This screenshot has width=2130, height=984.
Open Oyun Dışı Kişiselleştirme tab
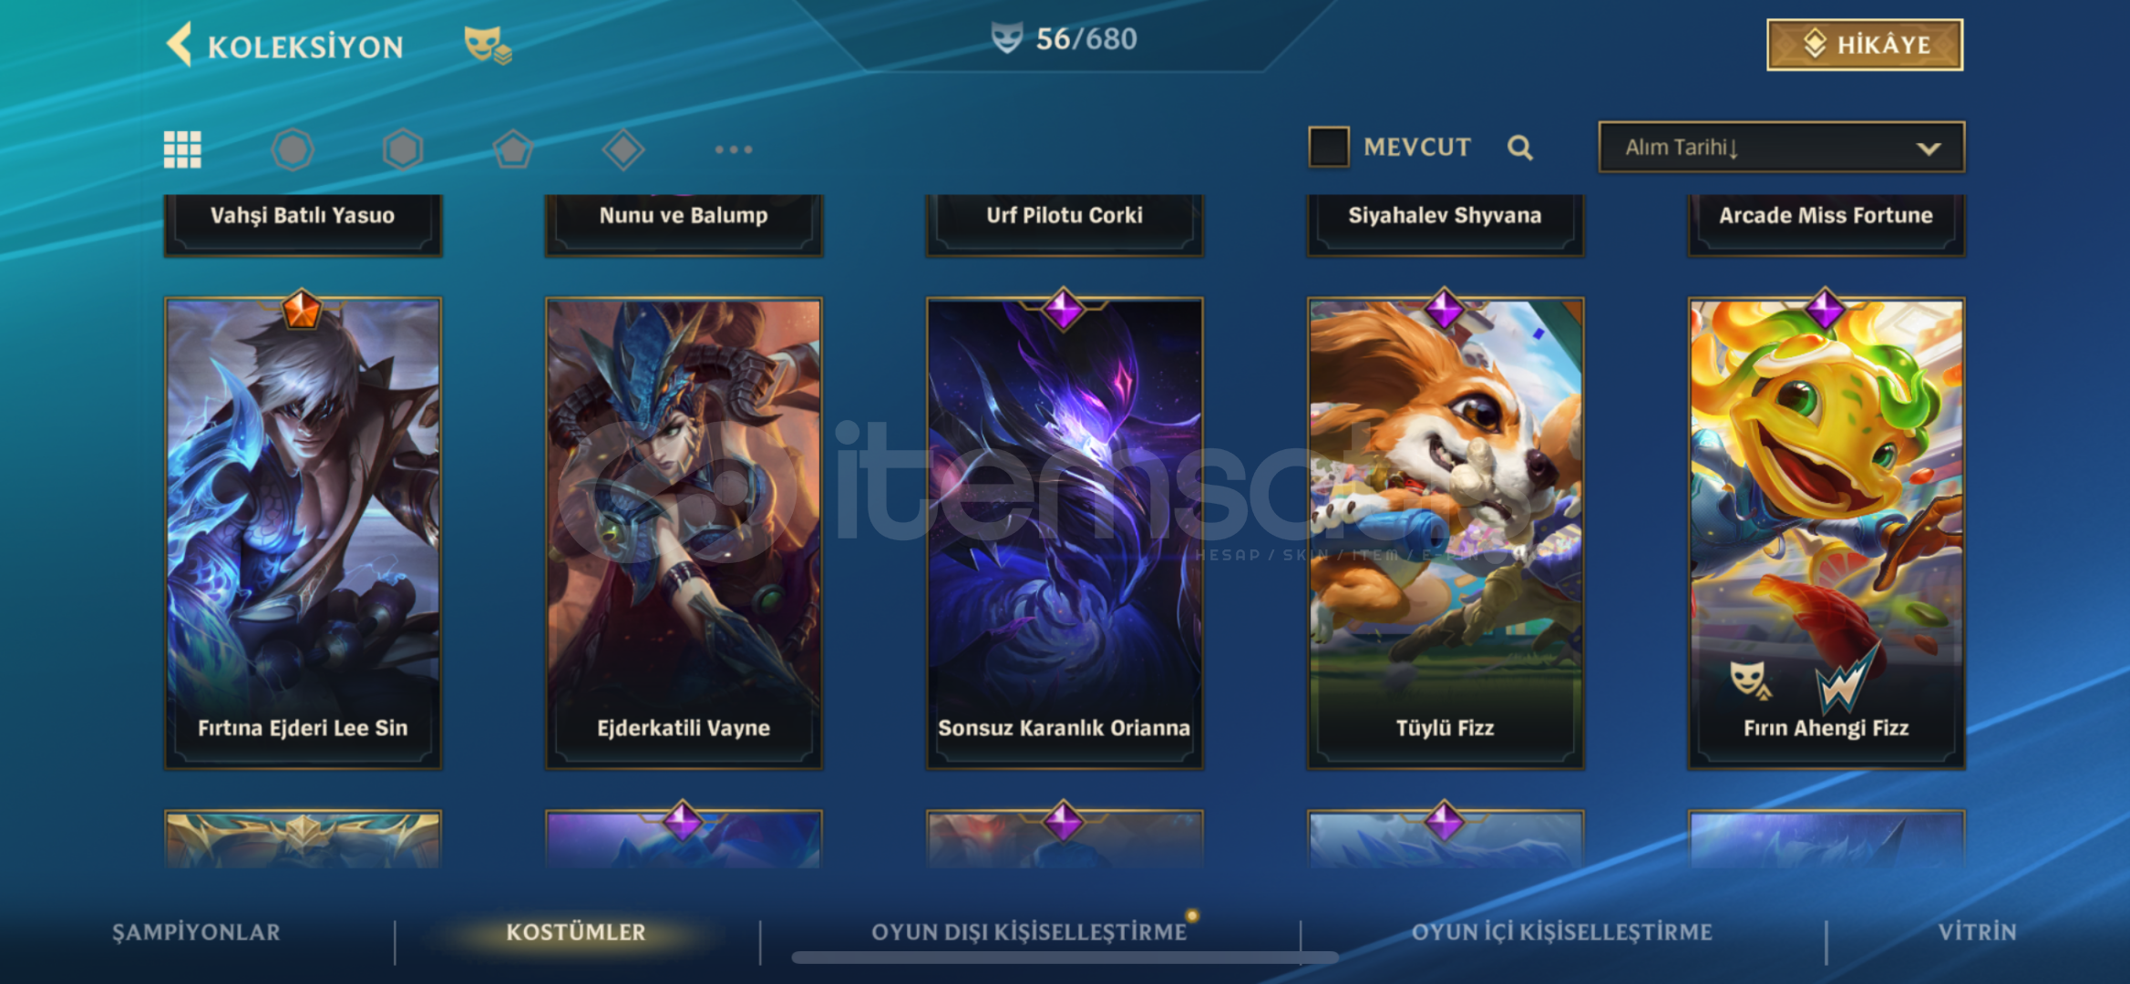[1029, 932]
